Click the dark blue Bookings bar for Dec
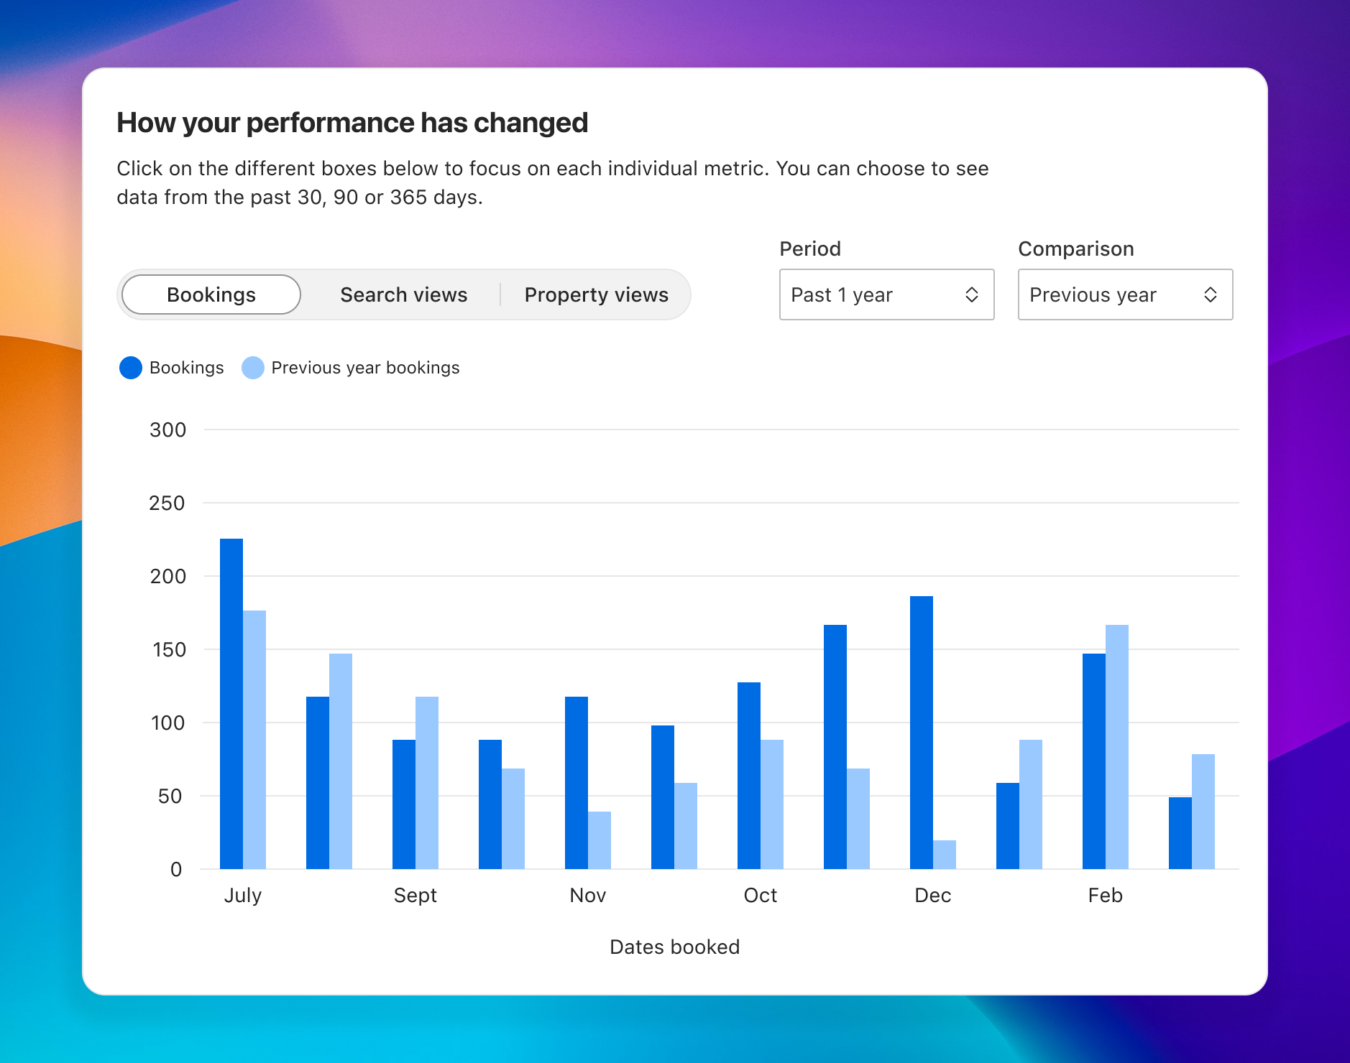 922,733
